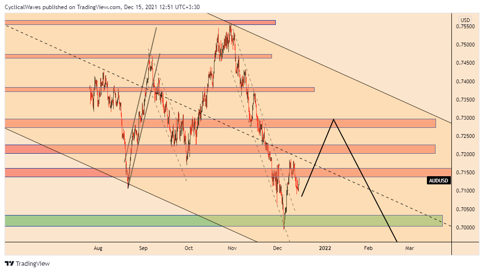Click the AUDUSD symbol label

point(438,181)
